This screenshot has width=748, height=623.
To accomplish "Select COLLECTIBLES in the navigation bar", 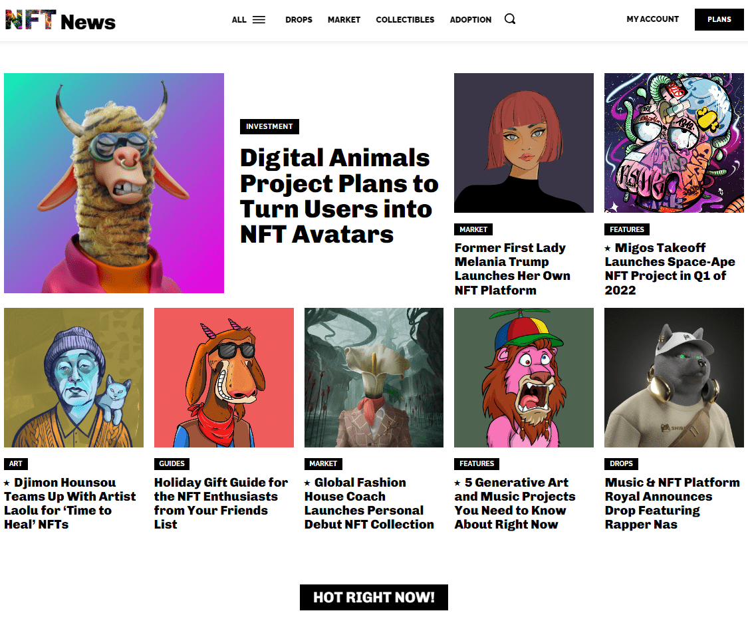I will pyautogui.click(x=405, y=20).
